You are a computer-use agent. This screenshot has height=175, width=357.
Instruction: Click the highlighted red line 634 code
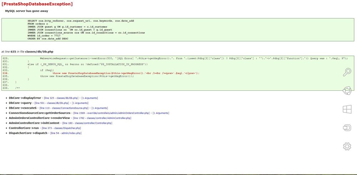tap(126, 73)
